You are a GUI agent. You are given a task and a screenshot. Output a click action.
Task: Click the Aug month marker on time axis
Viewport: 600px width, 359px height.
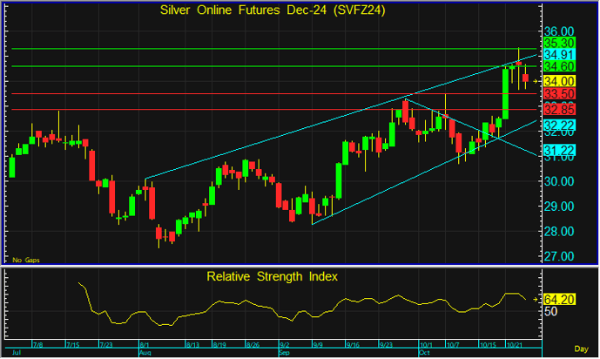click(x=144, y=354)
